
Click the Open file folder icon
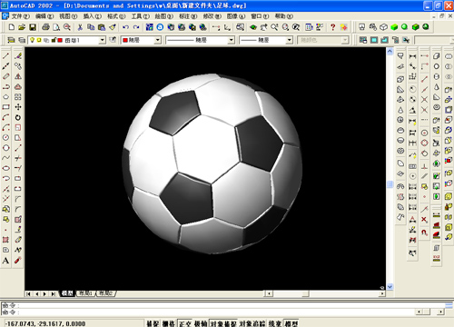point(22,27)
